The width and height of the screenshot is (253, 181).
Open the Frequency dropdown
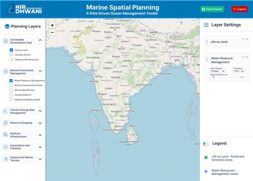coord(239,71)
